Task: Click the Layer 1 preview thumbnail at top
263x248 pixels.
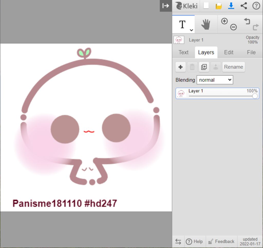Action: (x=179, y=40)
